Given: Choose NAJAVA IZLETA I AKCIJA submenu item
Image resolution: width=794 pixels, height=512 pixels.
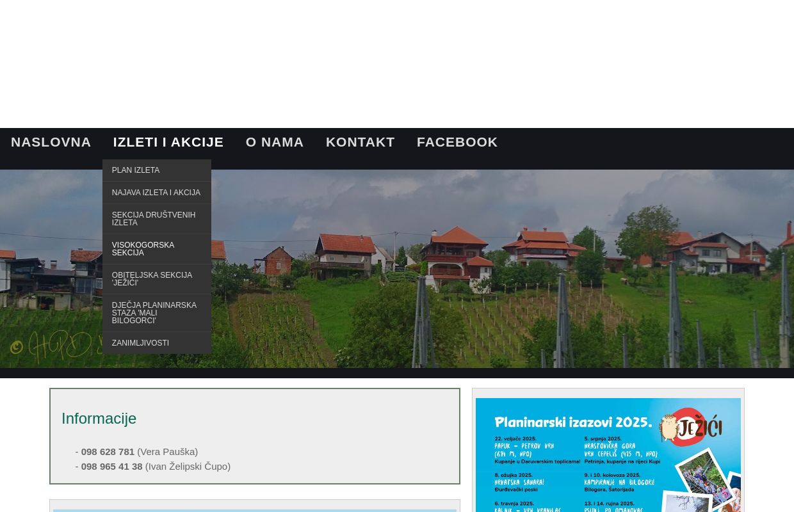Looking at the screenshot, I should 156,193.
